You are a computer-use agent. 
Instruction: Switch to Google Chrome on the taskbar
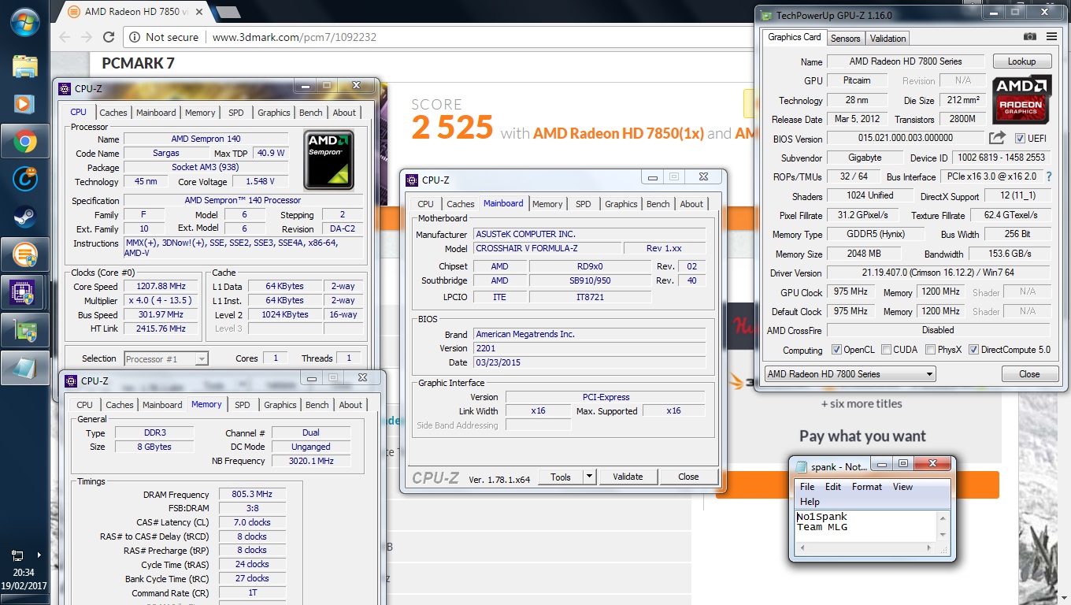(x=25, y=142)
